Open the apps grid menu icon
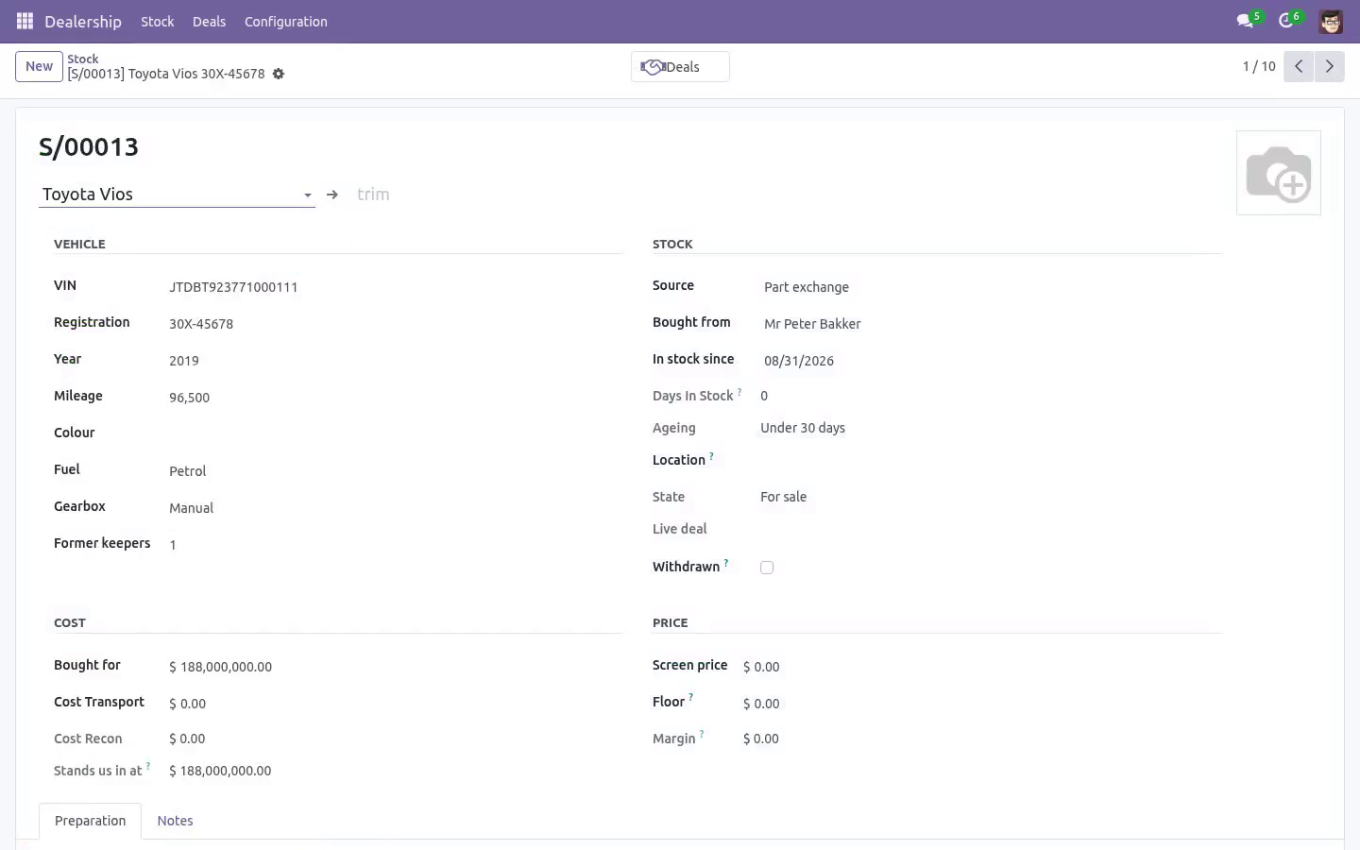Screen dimensions: 1360x850 [25, 21]
